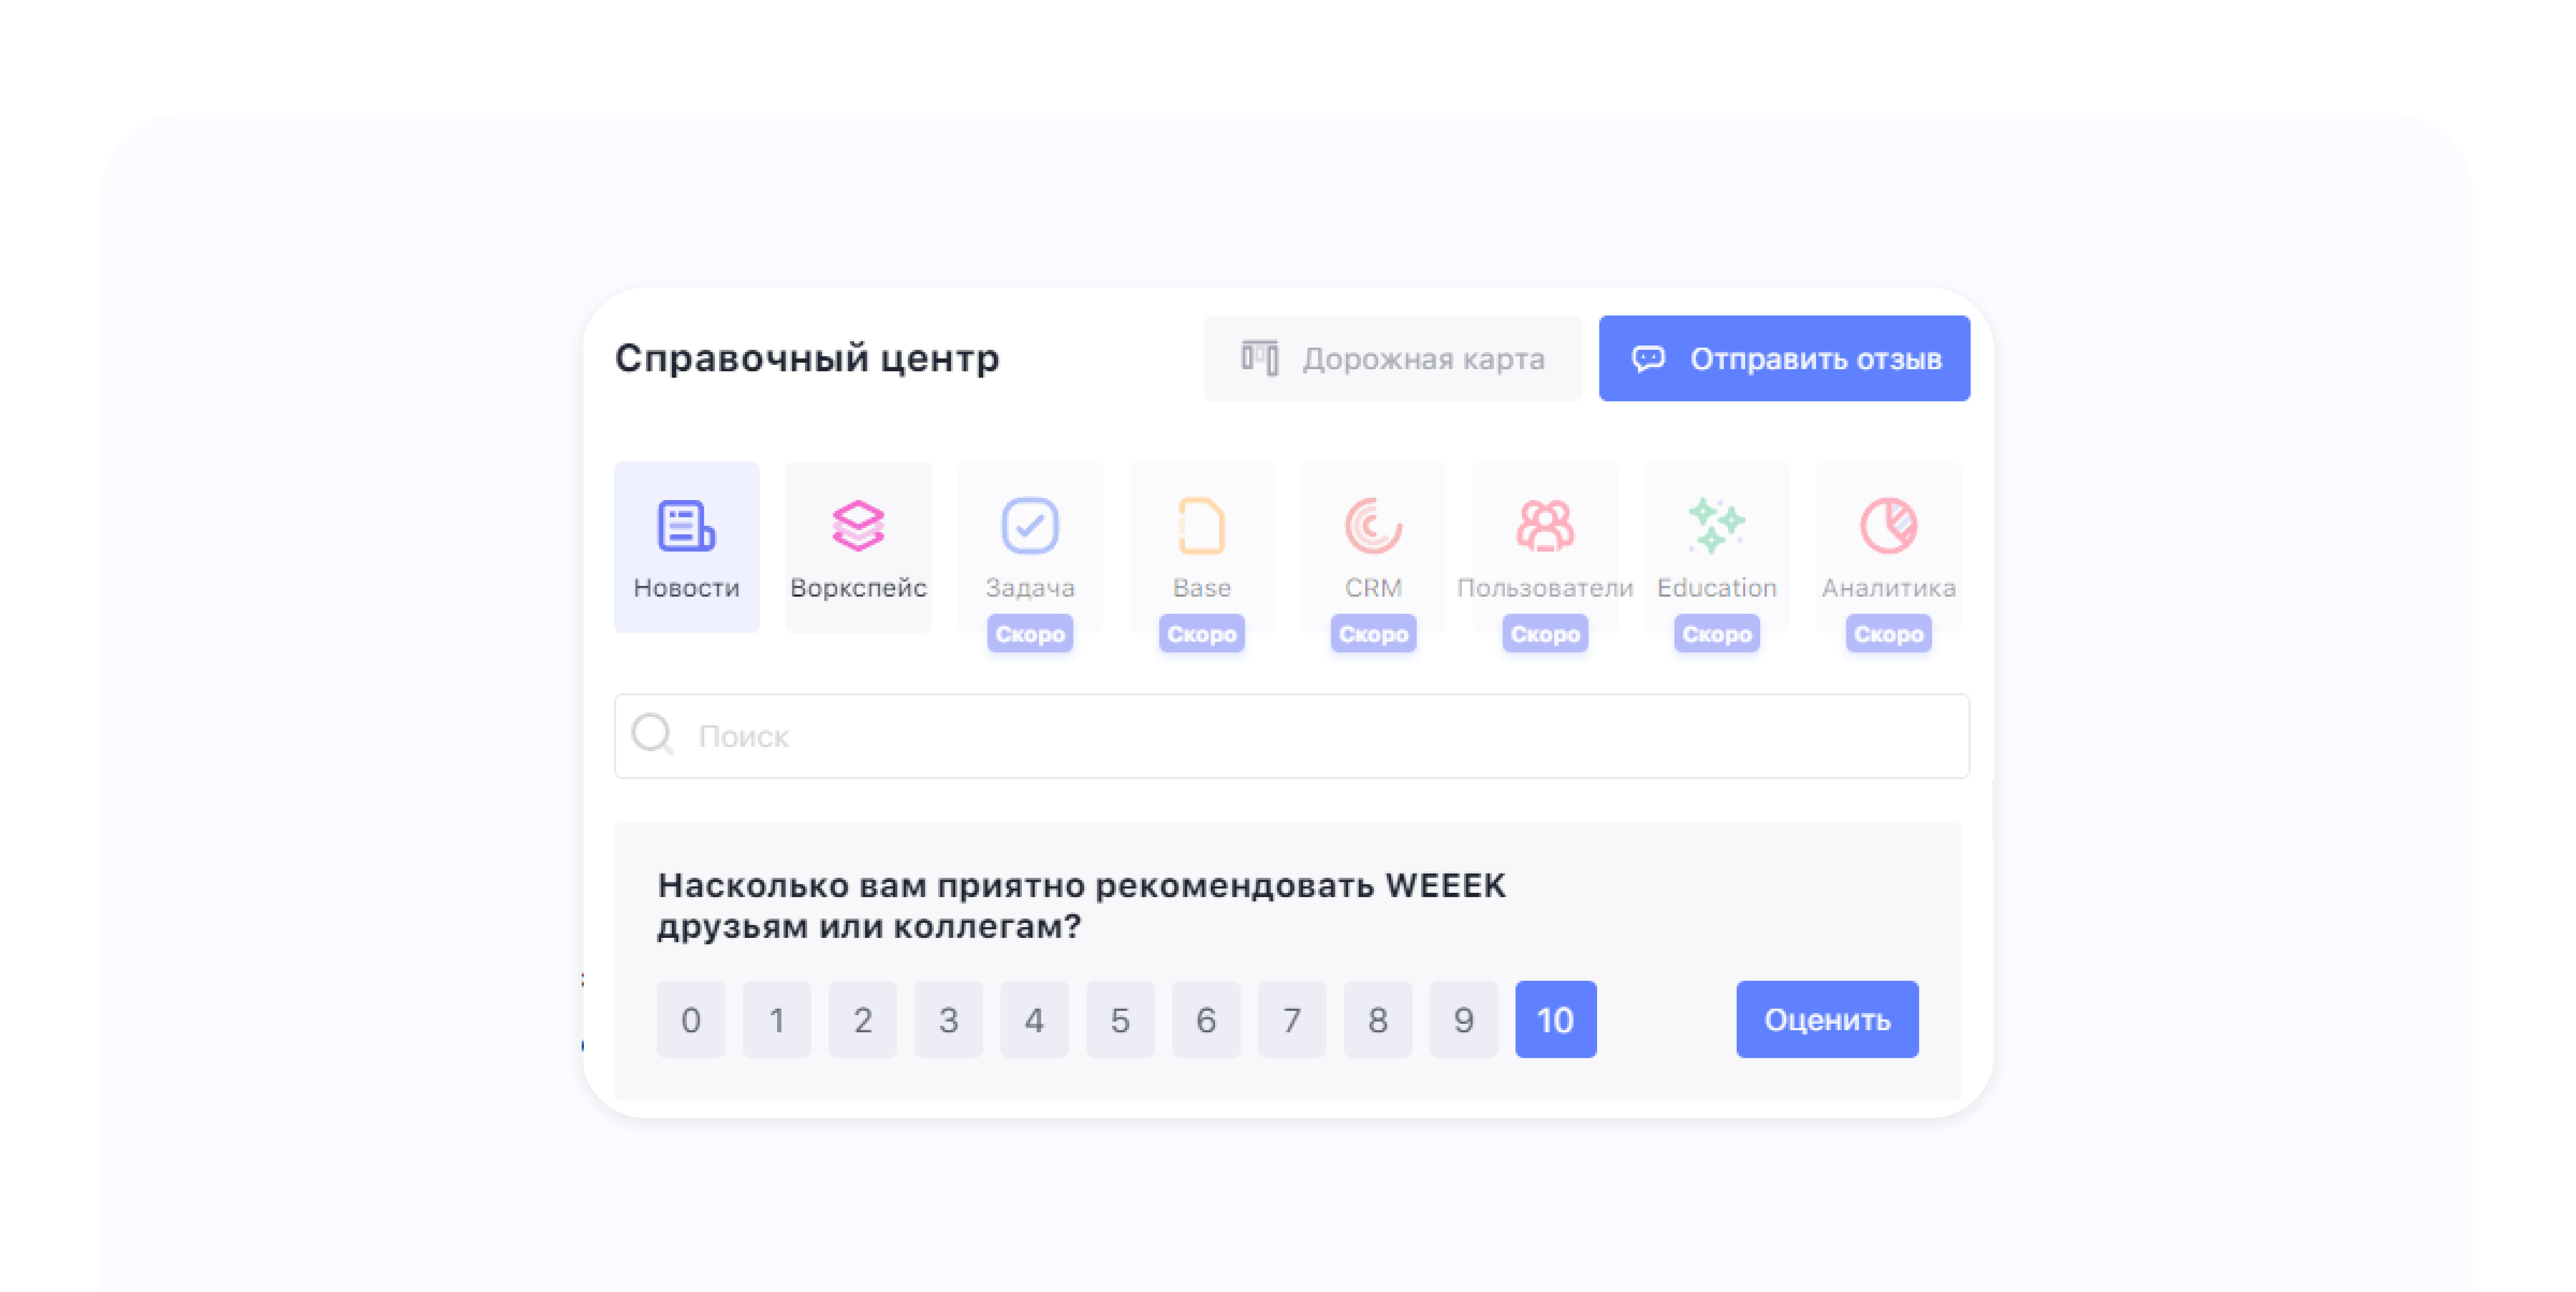Select the Пользователи people icon
This screenshot has width=2576, height=1292.
[x=1545, y=526]
